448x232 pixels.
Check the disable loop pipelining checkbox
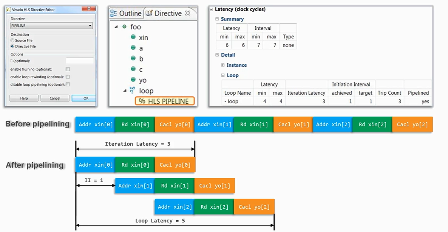coord(68,85)
